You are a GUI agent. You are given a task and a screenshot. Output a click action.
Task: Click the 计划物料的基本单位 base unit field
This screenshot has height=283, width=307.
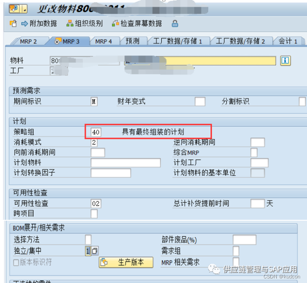coord(258,173)
